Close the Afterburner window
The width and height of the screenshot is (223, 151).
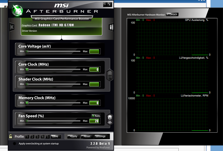[110, 4]
